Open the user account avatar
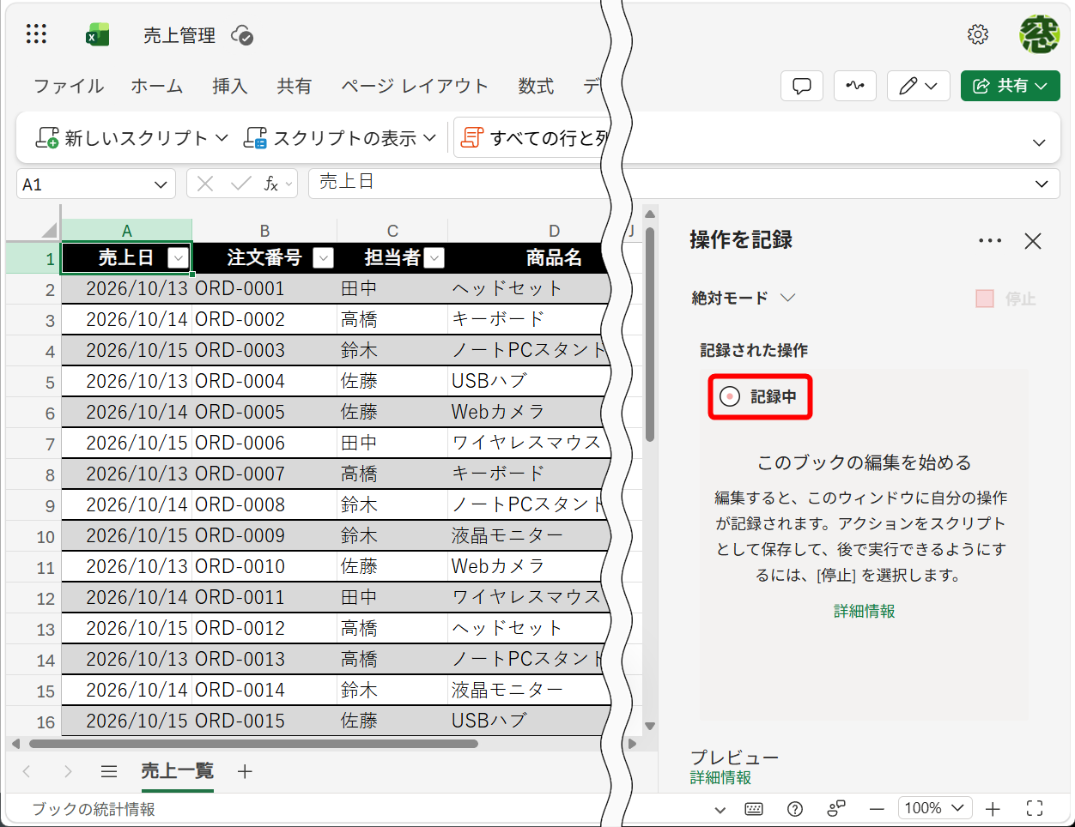1075x827 pixels. pyautogui.click(x=1039, y=34)
